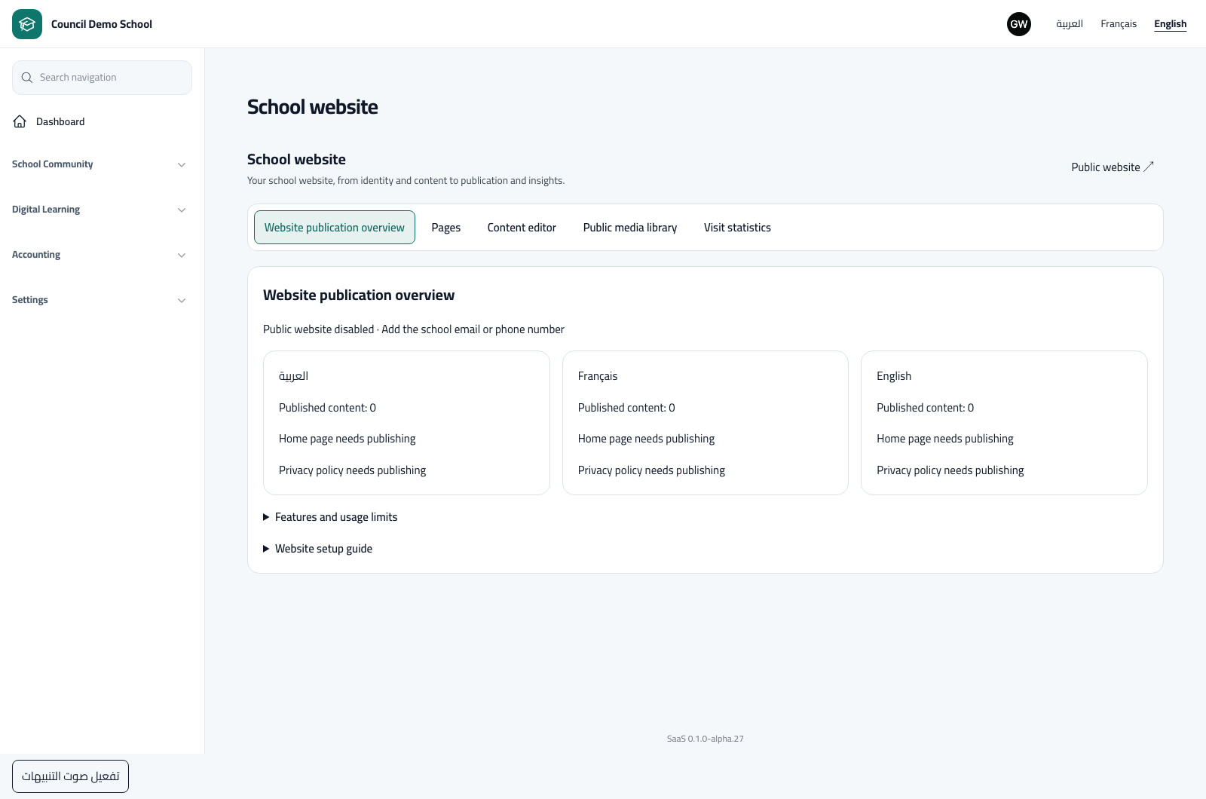
Task: Click the Dashboard home icon
Action: pyautogui.click(x=20, y=121)
